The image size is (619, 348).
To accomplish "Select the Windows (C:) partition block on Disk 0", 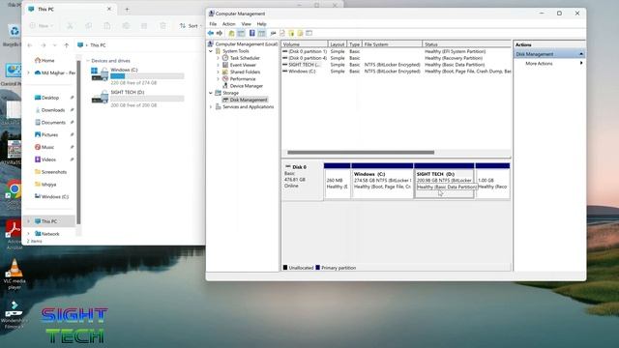I will [382, 181].
